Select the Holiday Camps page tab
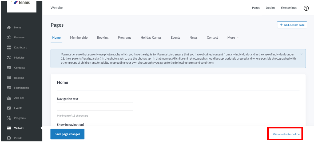The width and height of the screenshot is (314, 143). [x=151, y=38]
